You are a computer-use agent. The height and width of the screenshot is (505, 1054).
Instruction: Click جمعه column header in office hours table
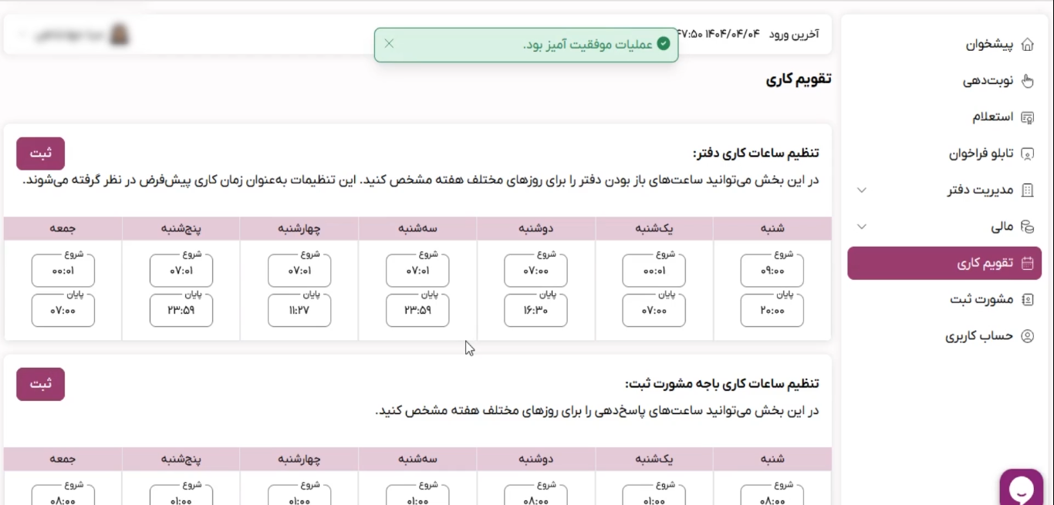coord(63,228)
